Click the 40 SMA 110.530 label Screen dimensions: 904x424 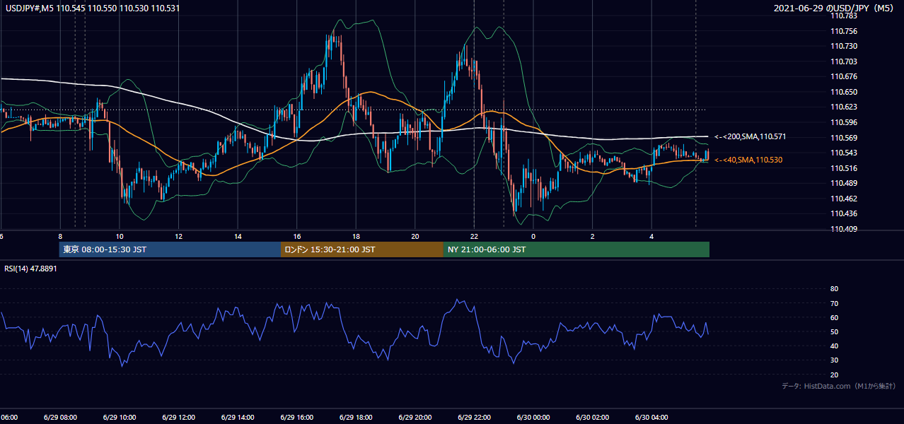[748, 160]
